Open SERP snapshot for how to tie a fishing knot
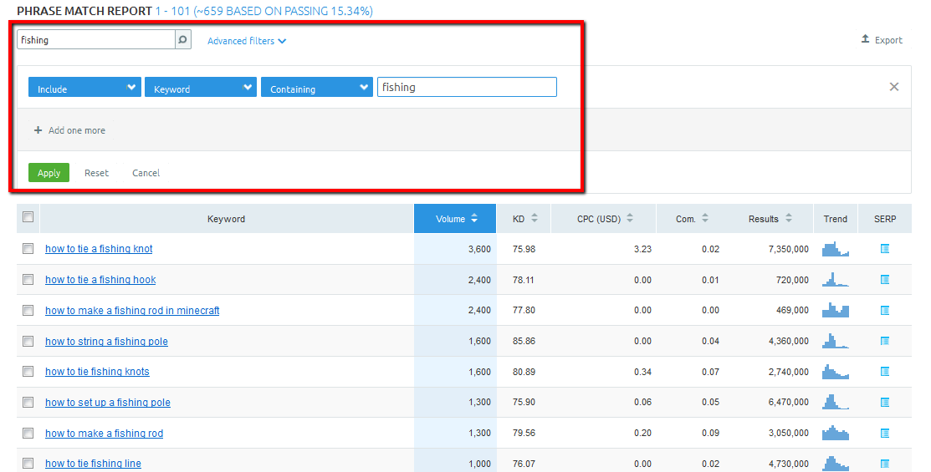Image resolution: width=931 pixels, height=472 pixels. 885,248
